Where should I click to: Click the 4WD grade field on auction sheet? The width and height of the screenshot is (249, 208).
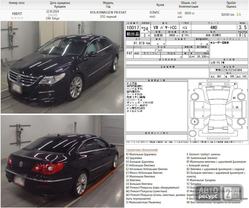click(x=214, y=28)
